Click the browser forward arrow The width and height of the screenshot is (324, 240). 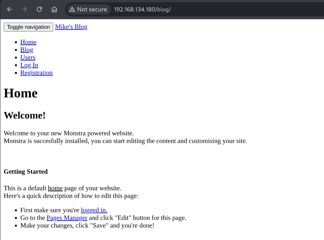click(24, 9)
